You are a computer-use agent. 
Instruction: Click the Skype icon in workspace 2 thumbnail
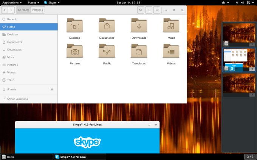(232, 69)
